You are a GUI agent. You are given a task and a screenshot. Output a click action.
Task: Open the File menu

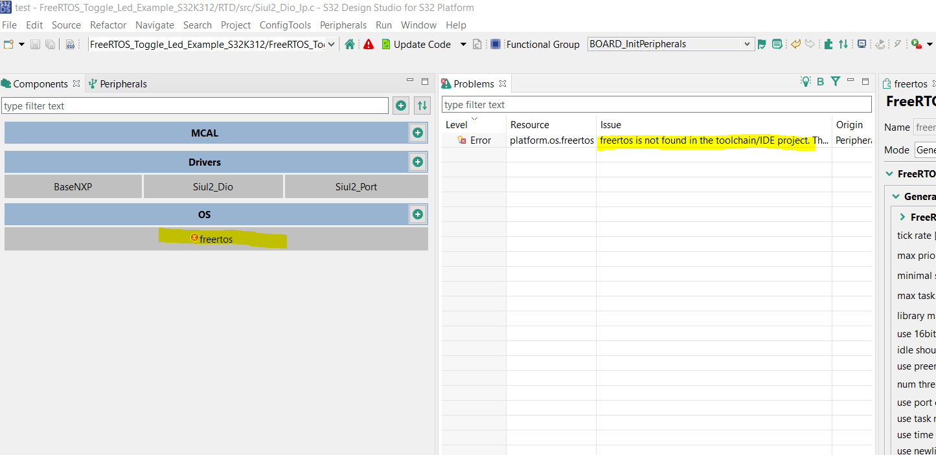click(x=9, y=25)
